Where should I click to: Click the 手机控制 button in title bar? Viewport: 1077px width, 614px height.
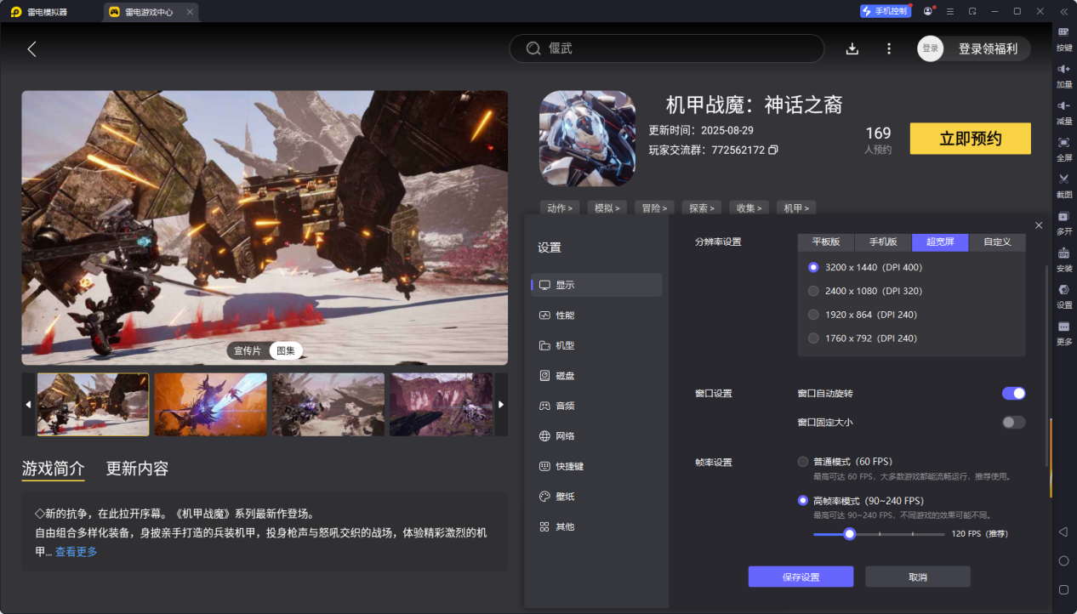click(884, 11)
